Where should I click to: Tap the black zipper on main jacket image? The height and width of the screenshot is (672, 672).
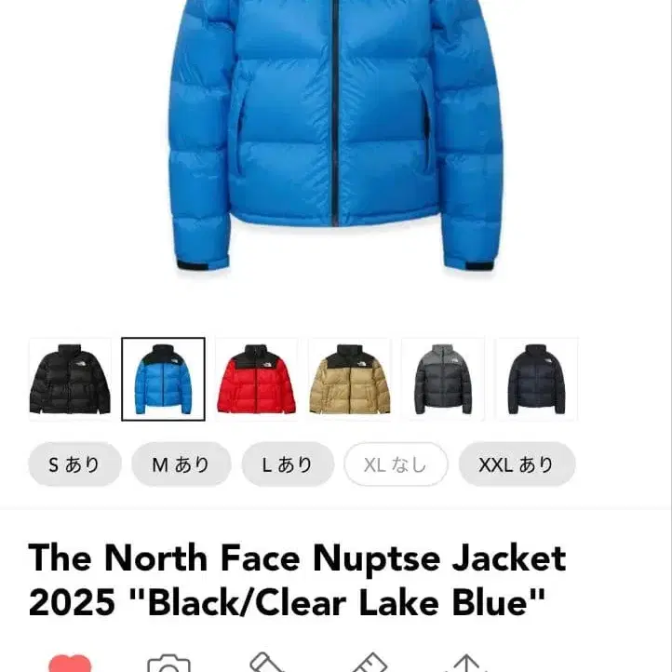[x=335, y=113]
